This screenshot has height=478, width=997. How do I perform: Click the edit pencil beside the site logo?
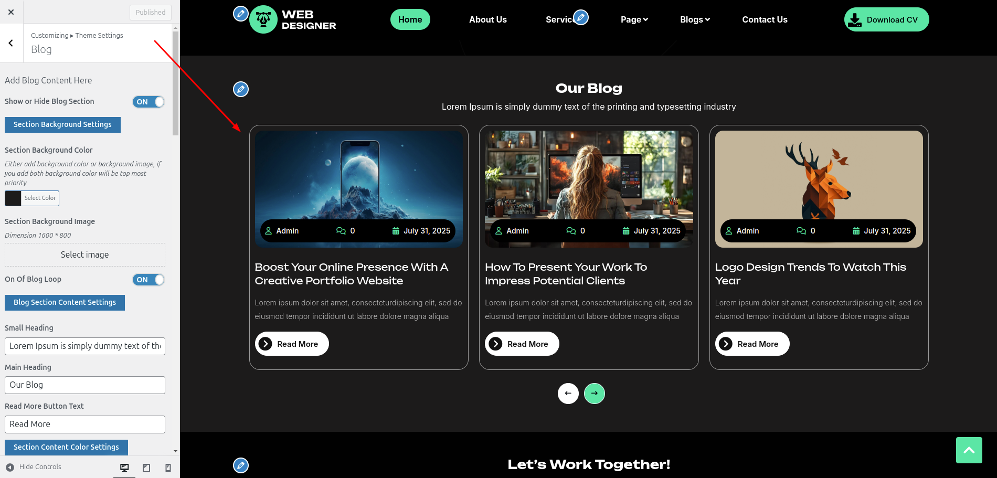pyautogui.click(x=240, y=14)
